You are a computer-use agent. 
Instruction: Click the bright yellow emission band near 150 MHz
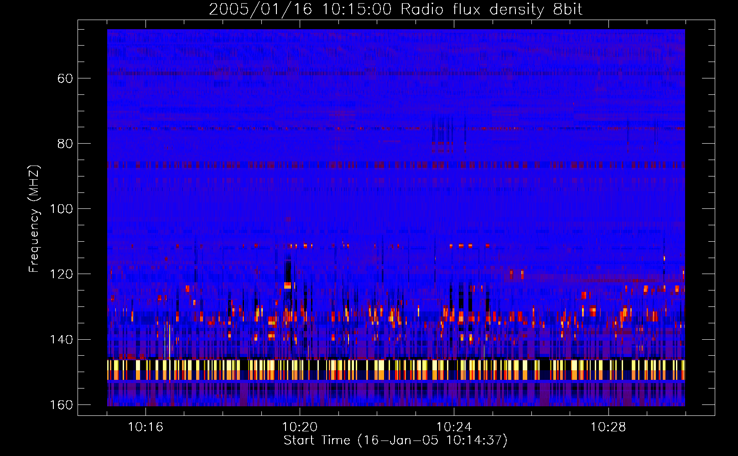396,370
